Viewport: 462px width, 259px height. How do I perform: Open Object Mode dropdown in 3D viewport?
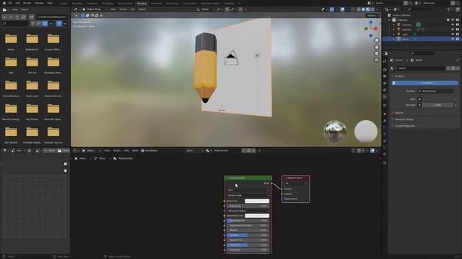[95, 9]
